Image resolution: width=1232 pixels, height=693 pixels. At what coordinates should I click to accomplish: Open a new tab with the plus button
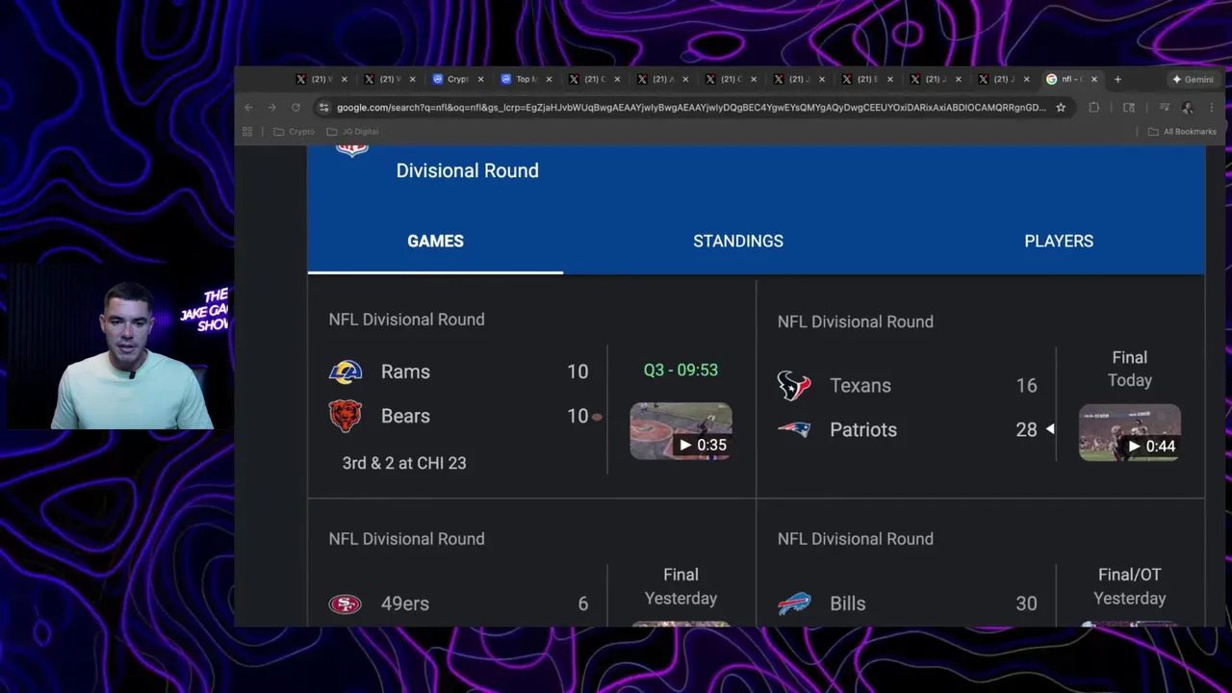pyautogui.click(x=1117, y=79)
